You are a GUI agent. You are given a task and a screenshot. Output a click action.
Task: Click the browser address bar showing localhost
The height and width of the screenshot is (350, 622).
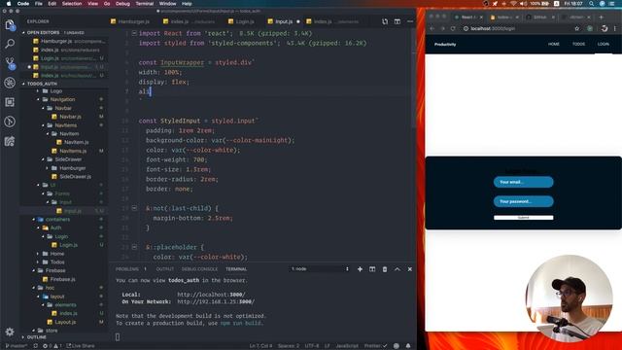click(518, 28)
